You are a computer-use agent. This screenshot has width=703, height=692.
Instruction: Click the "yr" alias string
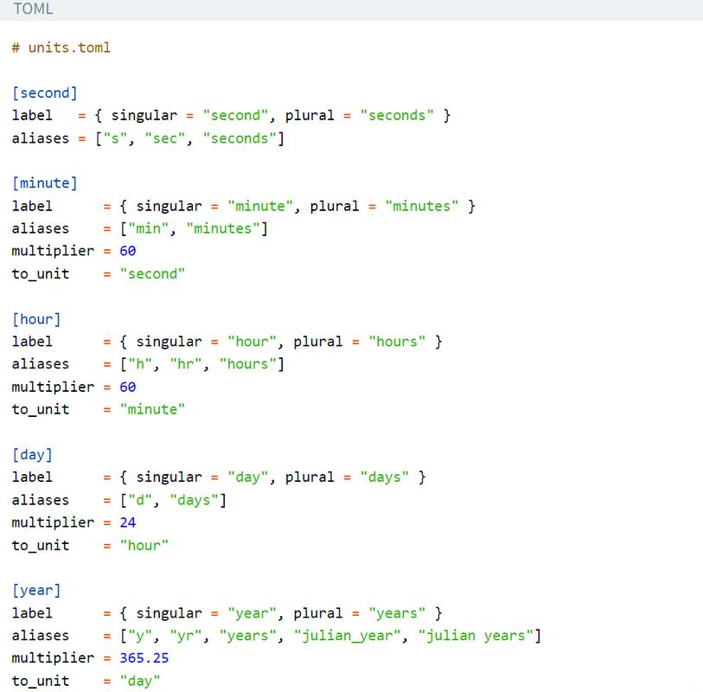(x=186, y=636)
